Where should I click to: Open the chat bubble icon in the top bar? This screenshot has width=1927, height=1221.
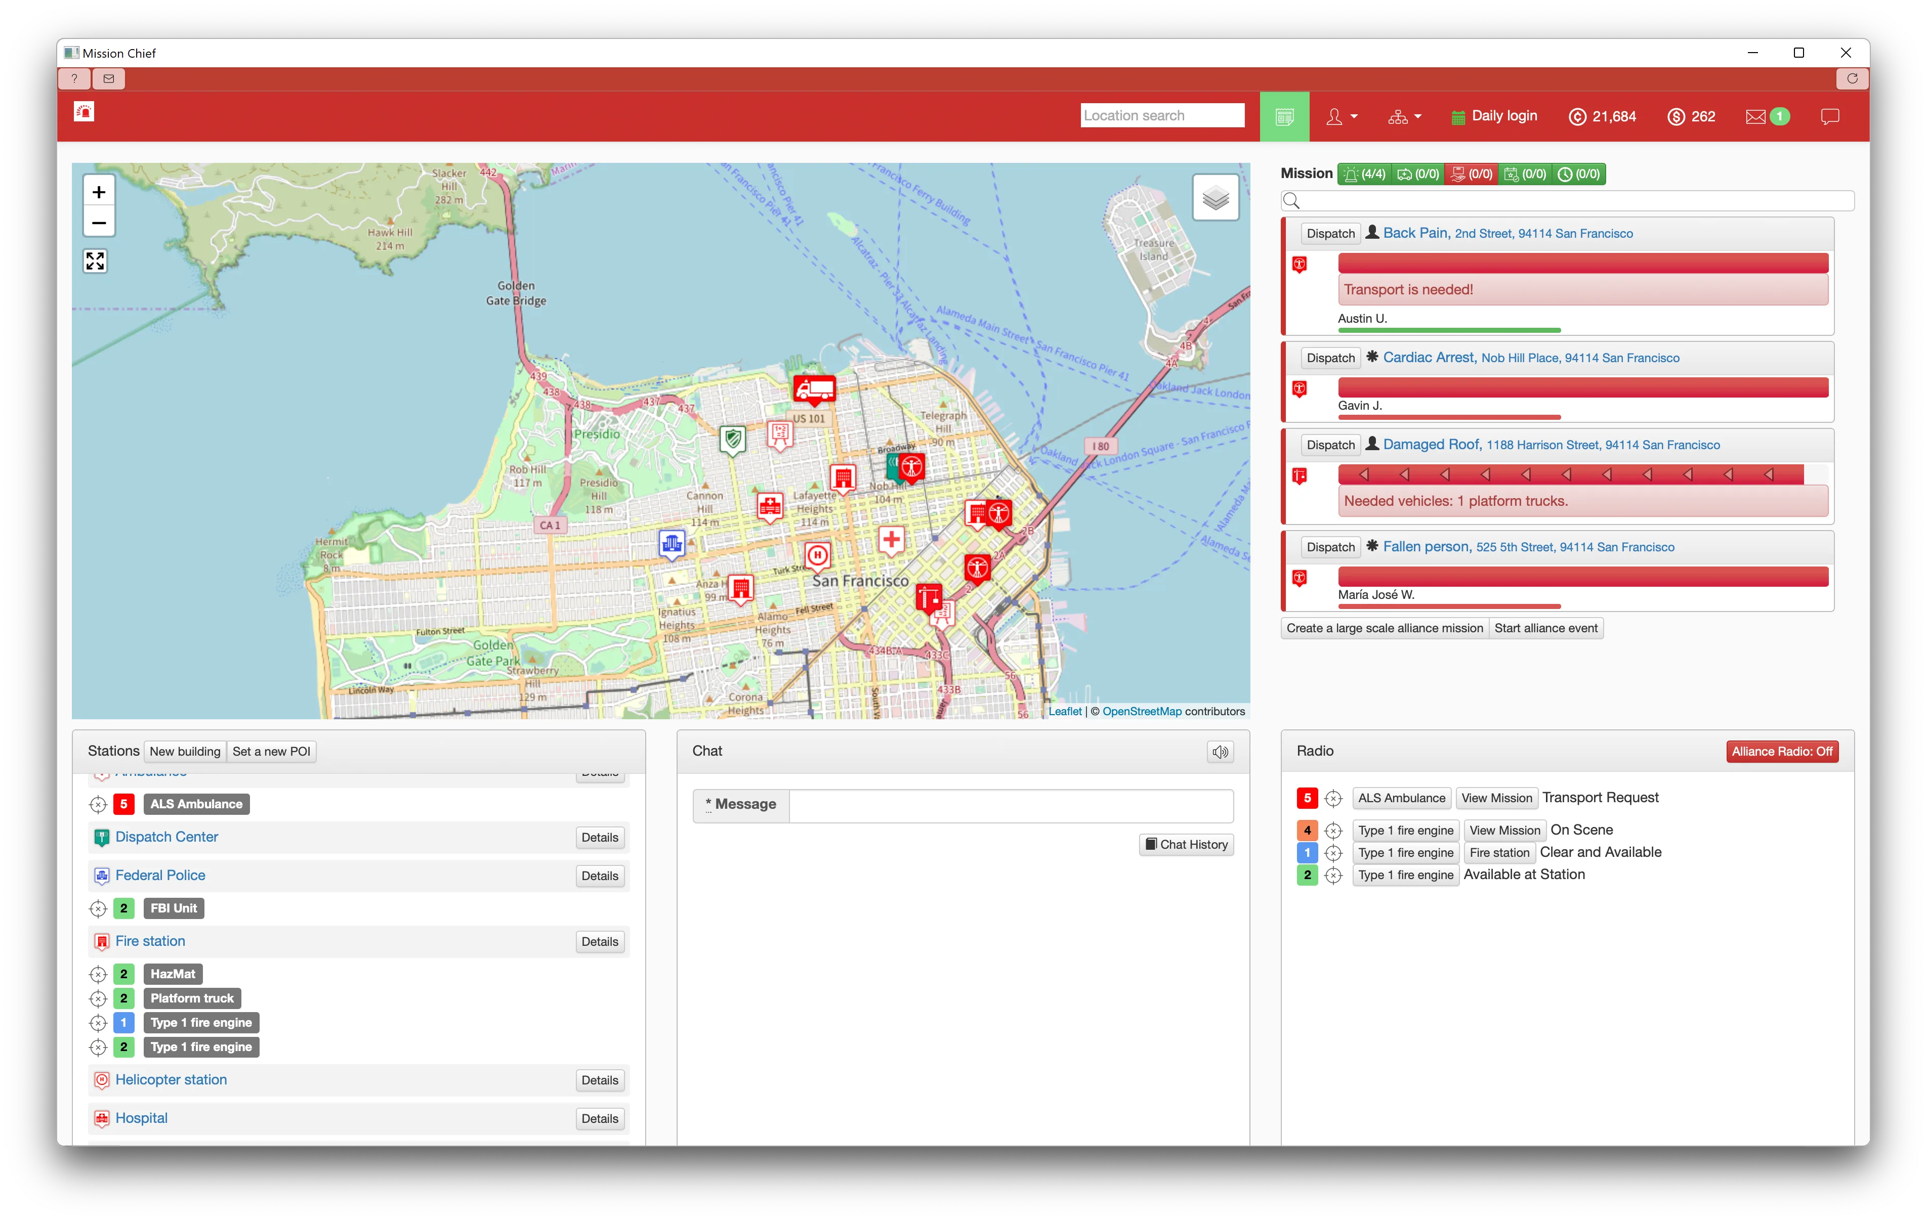[1829, 117]
